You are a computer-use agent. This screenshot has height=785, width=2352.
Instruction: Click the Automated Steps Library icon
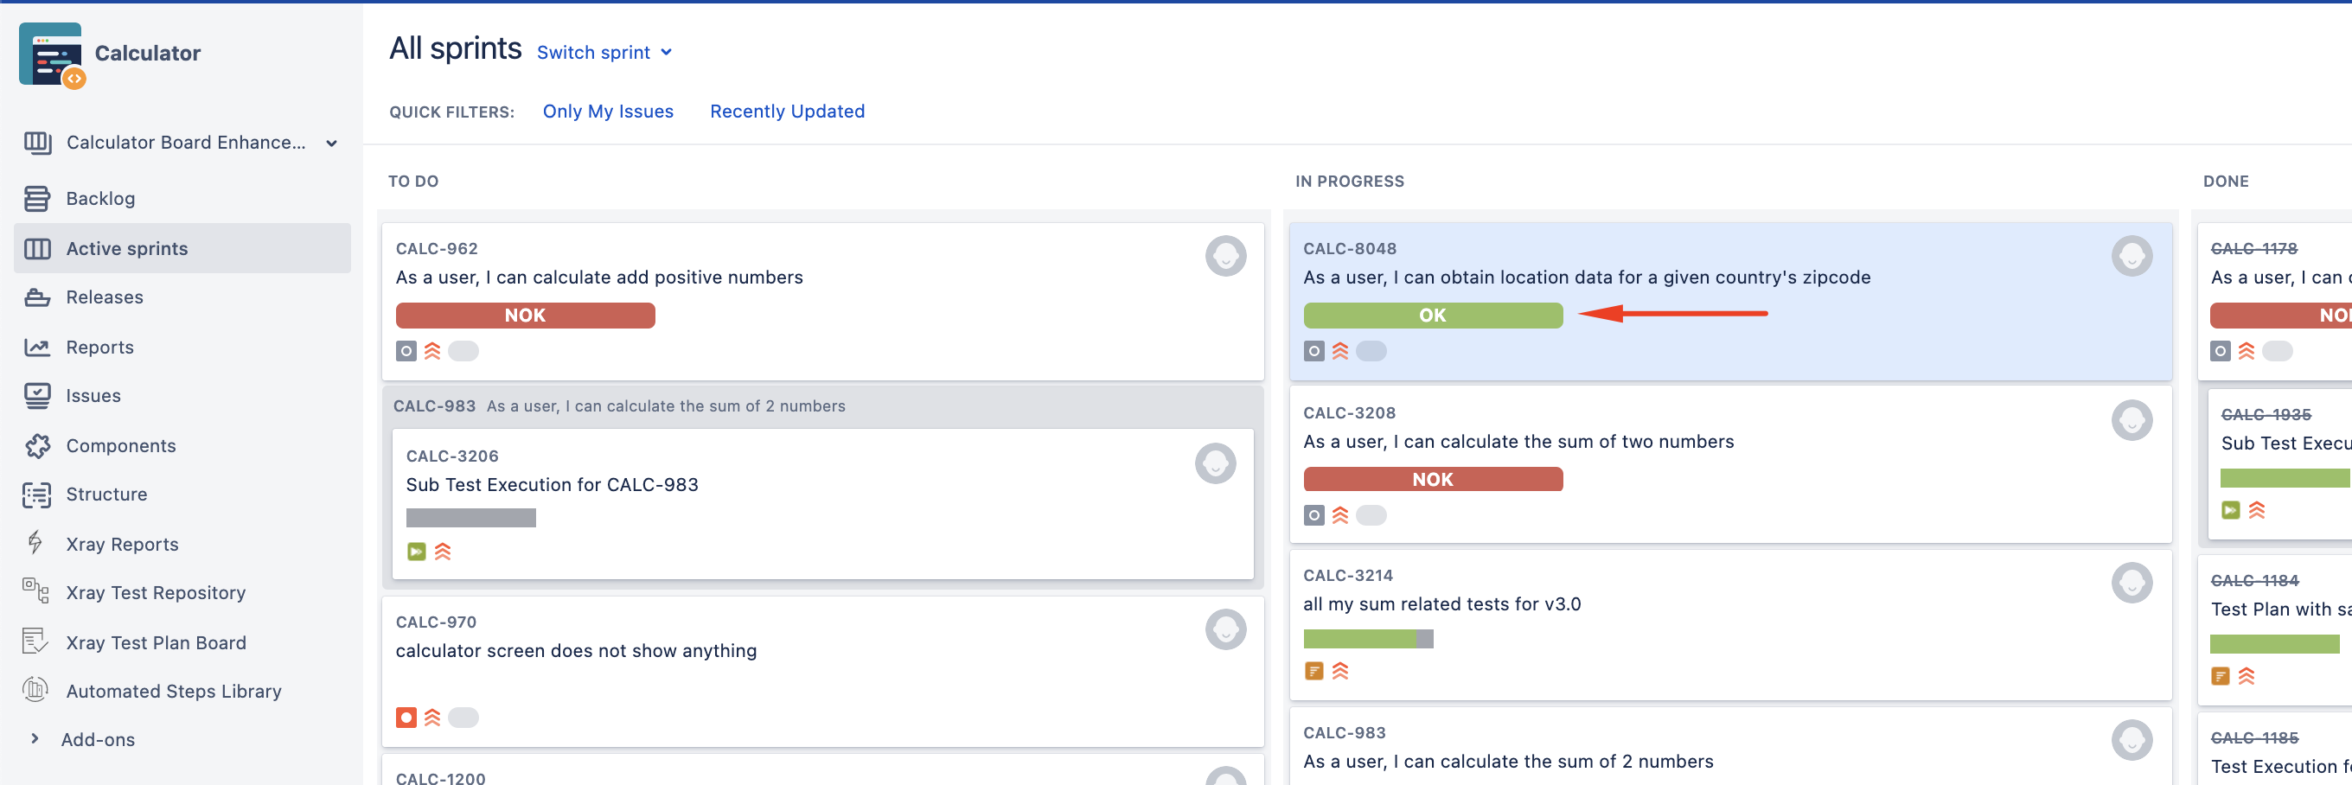coord(35,690)
